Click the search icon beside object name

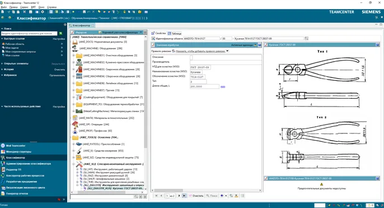pyautogui.click(x=306, y=39)
